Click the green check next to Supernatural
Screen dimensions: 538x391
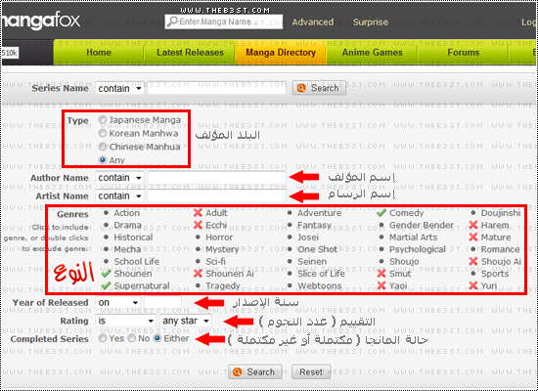tap(106, 285)
